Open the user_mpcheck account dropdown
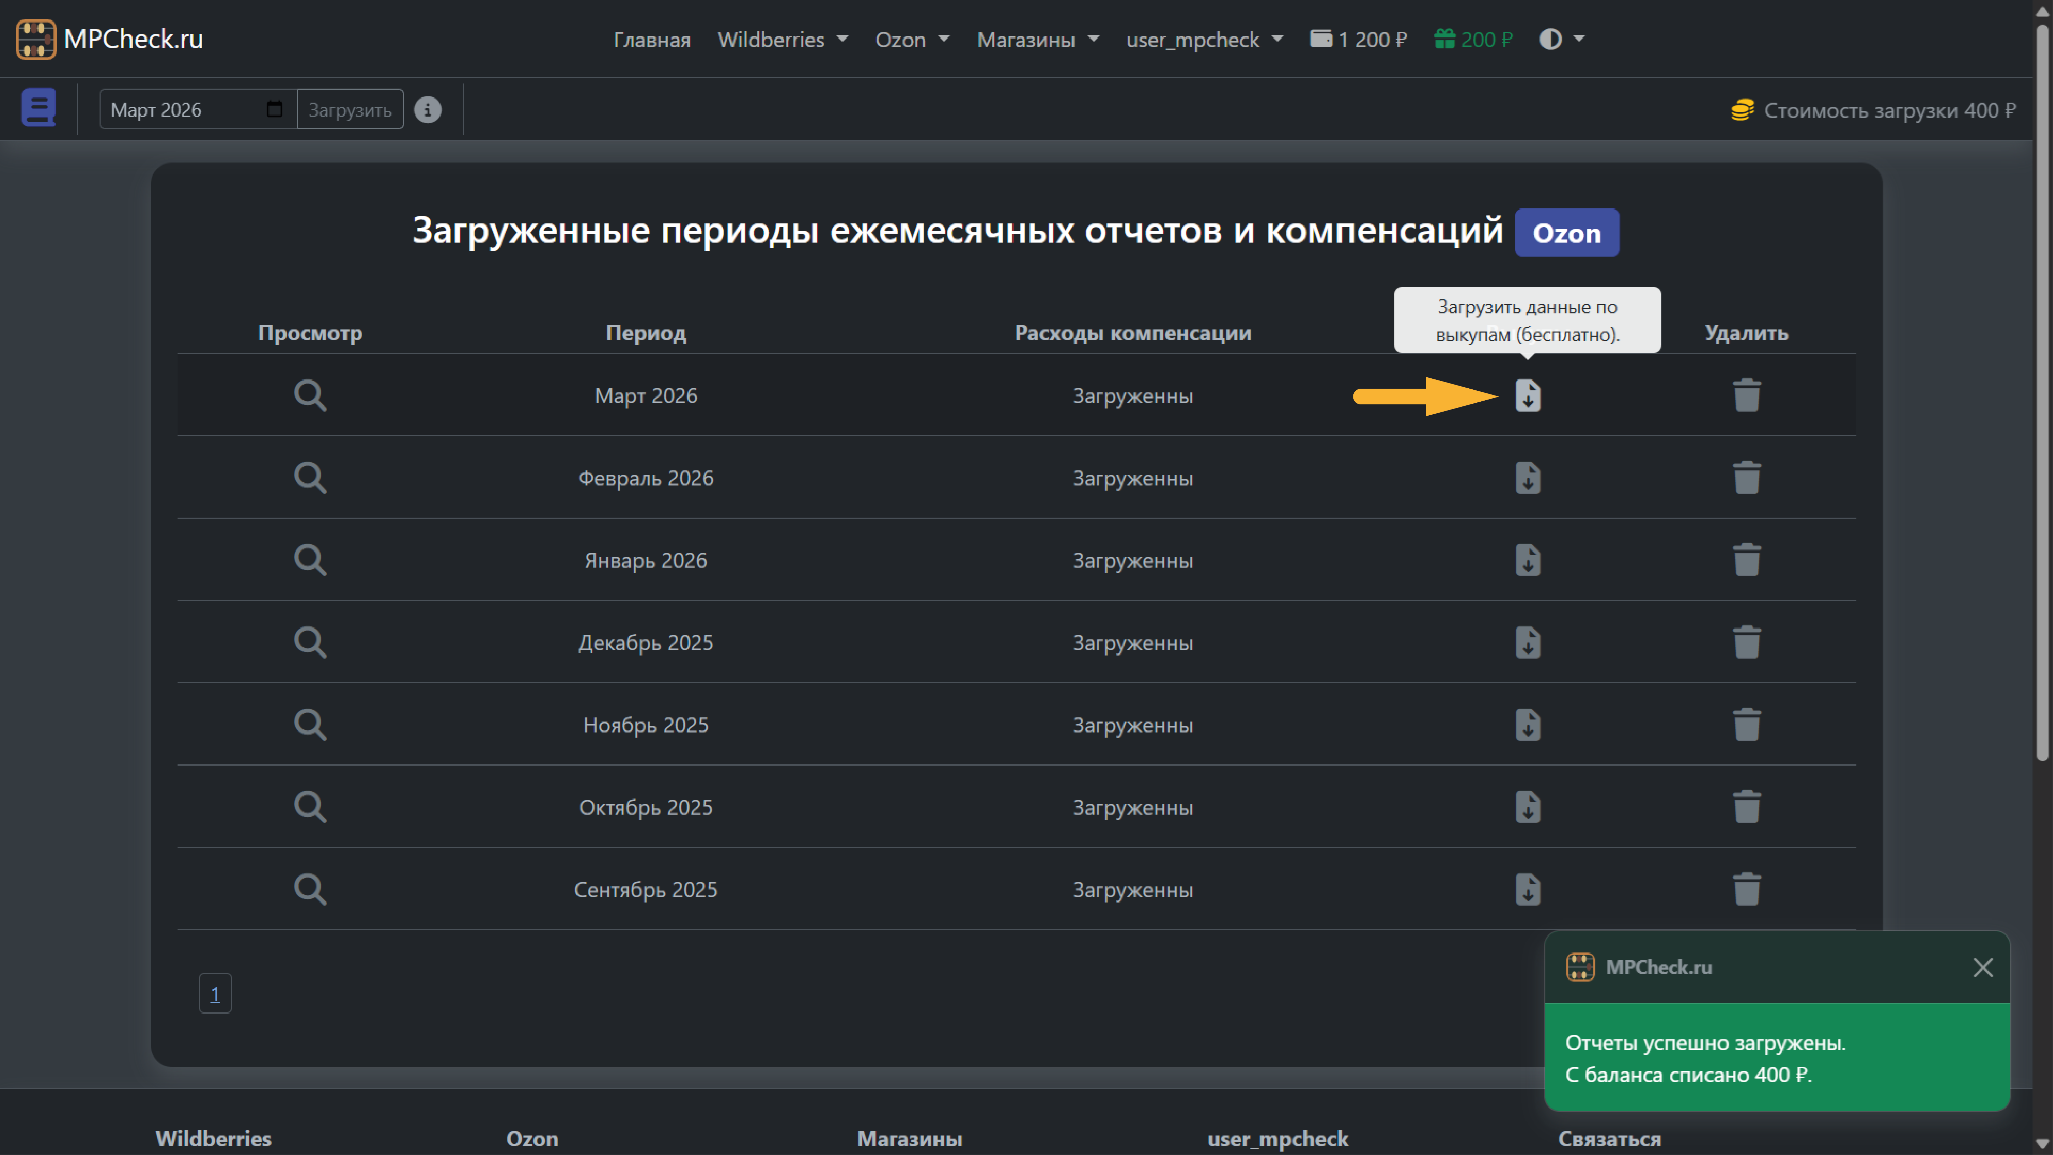The height and width of the screenshot is (1155, 2053). click(1204, 39)
